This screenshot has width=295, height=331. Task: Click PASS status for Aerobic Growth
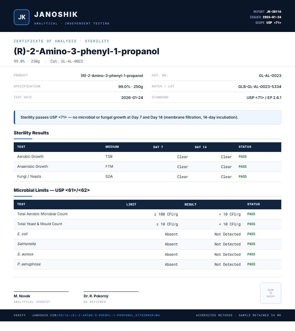pyautogui.click(x=243, y=157)
